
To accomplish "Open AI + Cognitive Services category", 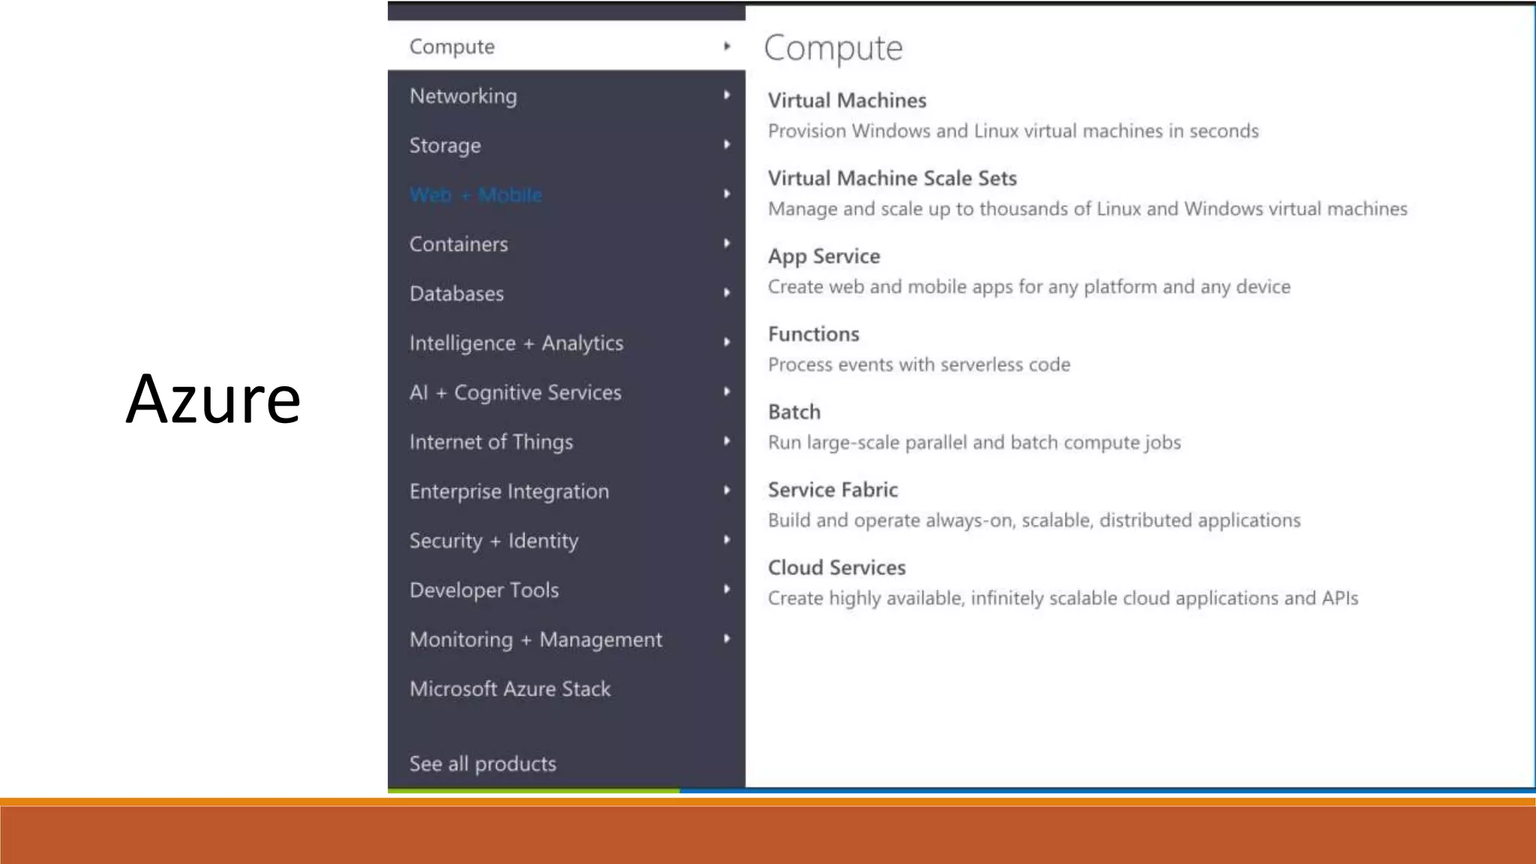I will click(515, 393).
